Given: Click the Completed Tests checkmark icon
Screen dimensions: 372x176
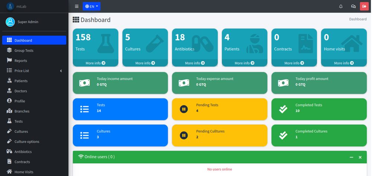Looking at the screenshot, I should coord(283,109).
